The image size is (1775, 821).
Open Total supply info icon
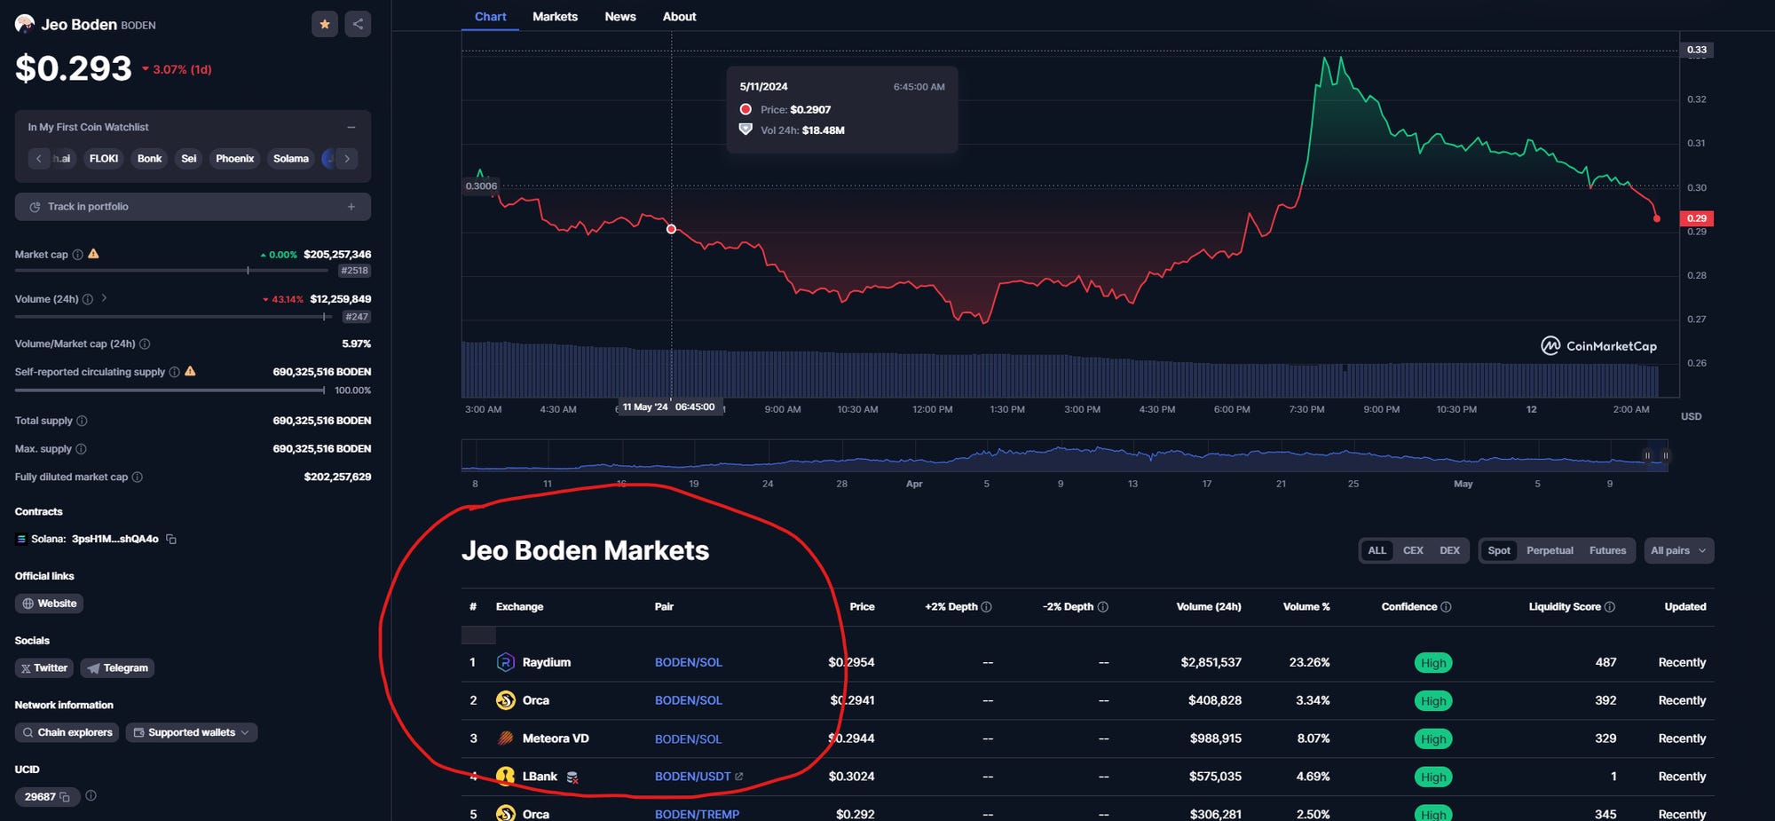click(82, 421)
